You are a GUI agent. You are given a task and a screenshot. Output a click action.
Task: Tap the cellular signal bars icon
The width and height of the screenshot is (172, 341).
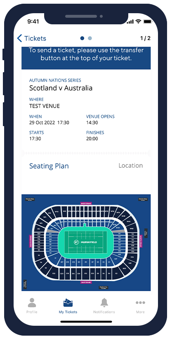point(130,21)
